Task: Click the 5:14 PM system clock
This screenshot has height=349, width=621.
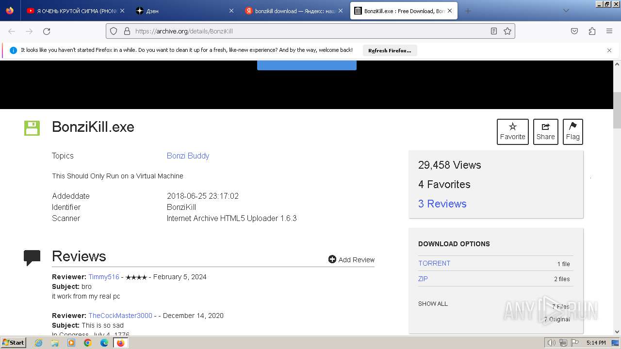Action: [x=596, y=343]
